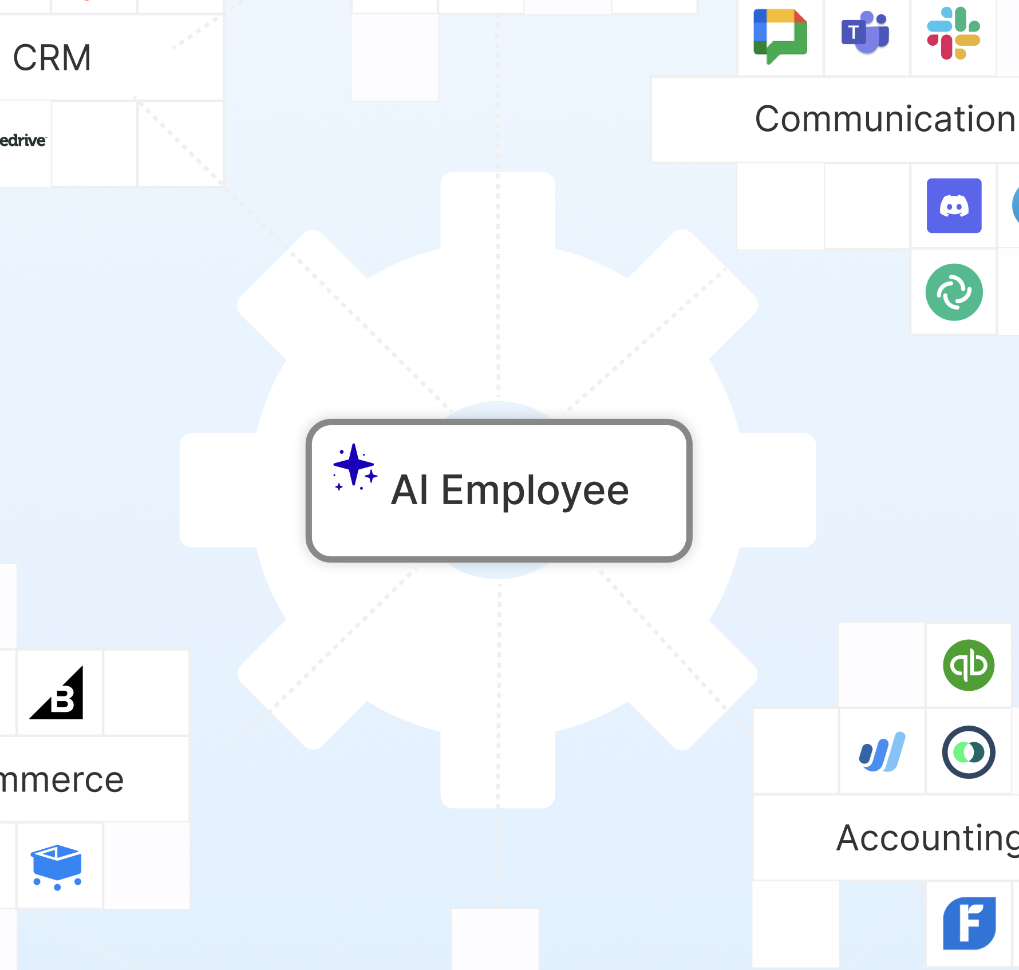
Task: Click the AI Employee center box
Action: 499,490
